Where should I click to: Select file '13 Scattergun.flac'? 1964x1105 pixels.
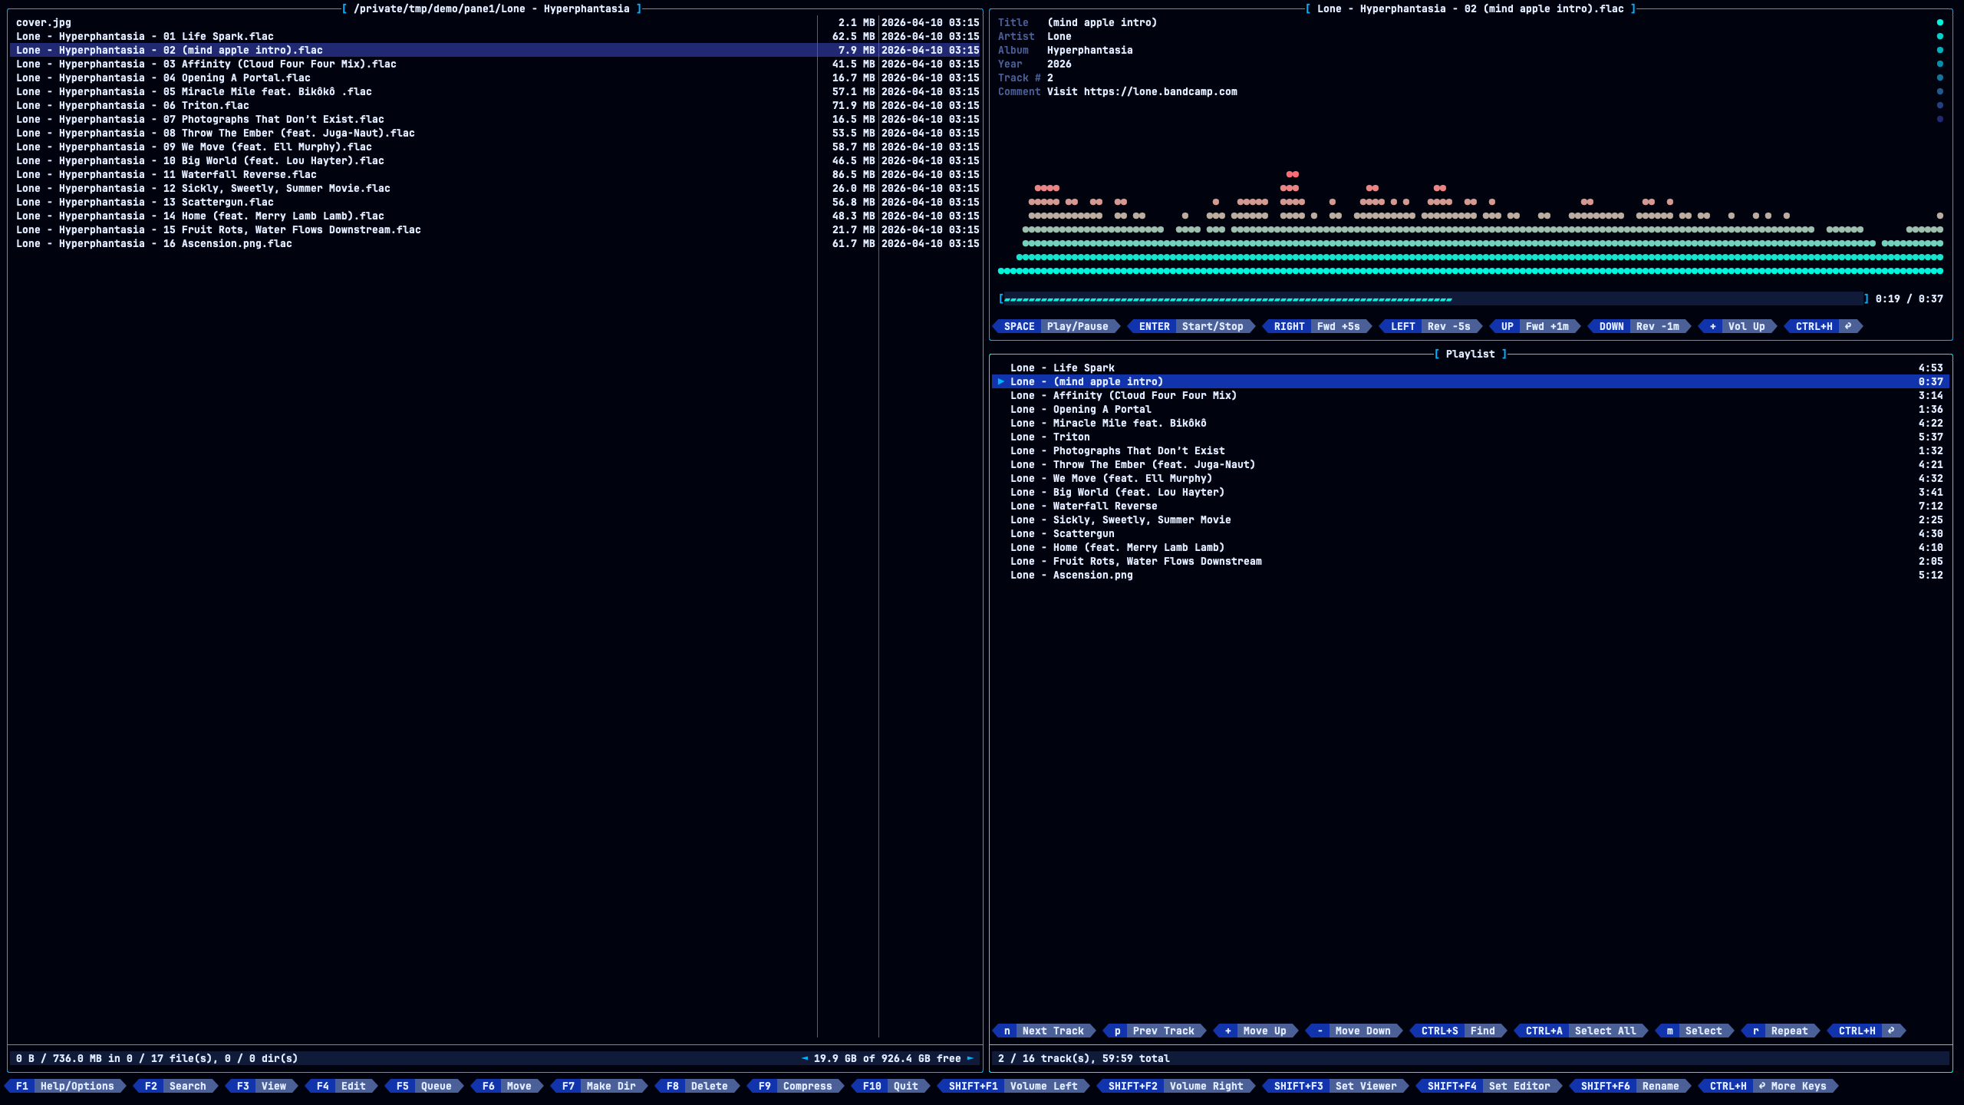496,202
